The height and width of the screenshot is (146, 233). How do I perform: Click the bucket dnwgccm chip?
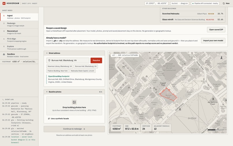click(x=180, y=3)
